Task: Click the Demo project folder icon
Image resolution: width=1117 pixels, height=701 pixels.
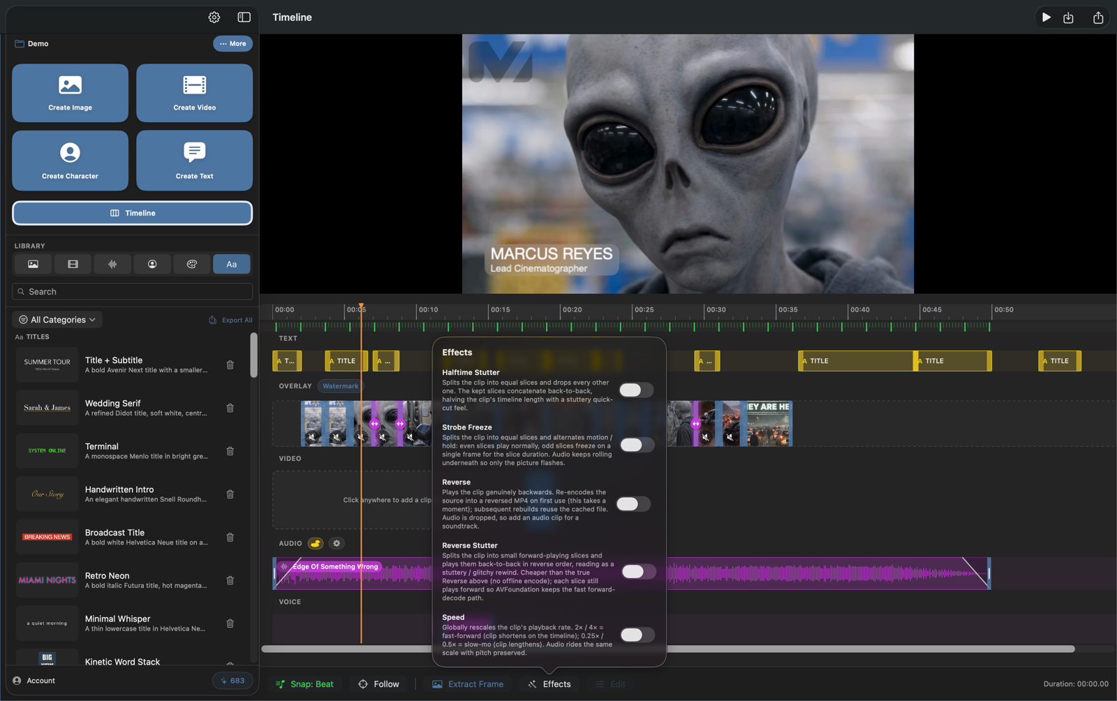Action: pos(20,43)
